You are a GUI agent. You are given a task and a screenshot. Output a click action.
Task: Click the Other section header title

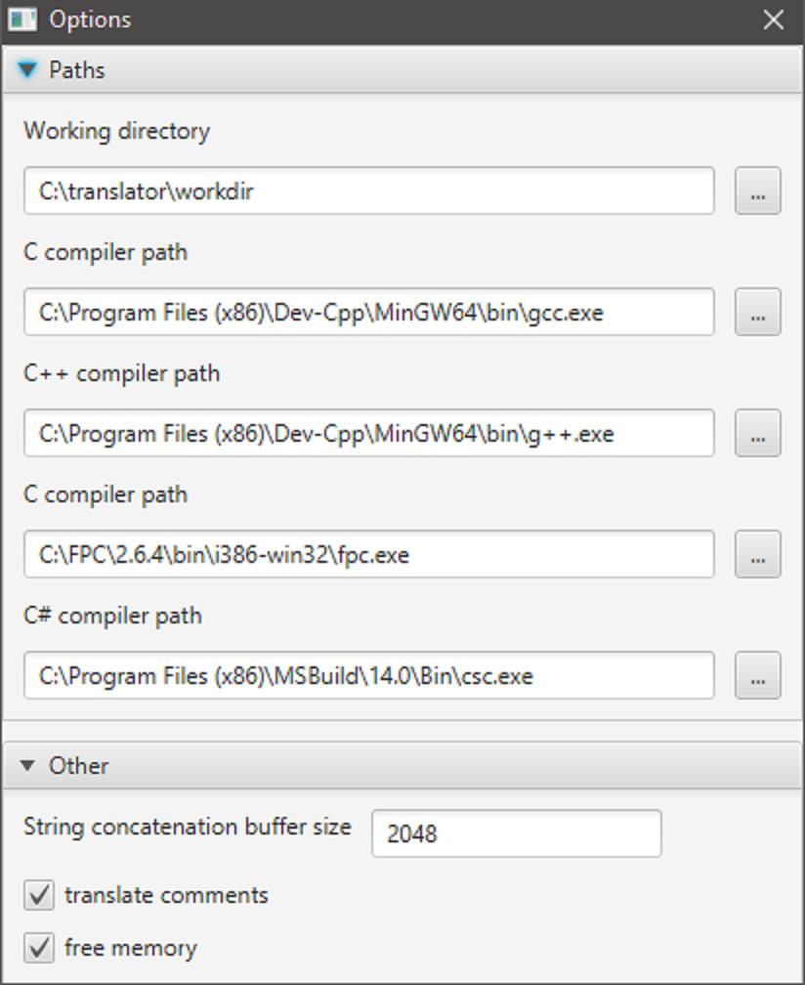78,766
